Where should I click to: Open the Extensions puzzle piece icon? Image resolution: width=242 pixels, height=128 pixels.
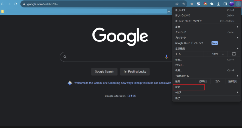212,4
